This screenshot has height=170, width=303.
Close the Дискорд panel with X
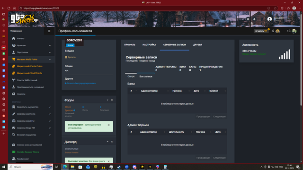tap(112, 142)
